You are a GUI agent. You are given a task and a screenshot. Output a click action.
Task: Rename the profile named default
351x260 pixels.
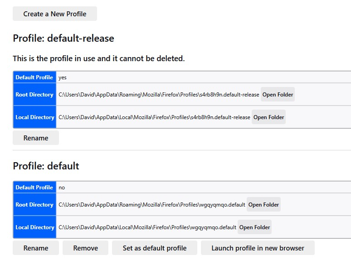tap(36, 248)
